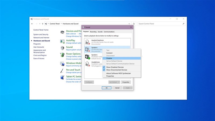The width and height of the screenshot is (215, 121).
Task: Click Hardware and Sound breadcrumb in address bar
Action: pos(70,24)
